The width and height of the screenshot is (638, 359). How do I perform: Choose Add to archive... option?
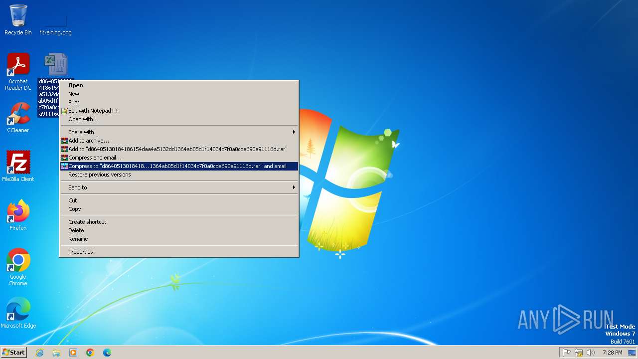[x=179, y=141]
